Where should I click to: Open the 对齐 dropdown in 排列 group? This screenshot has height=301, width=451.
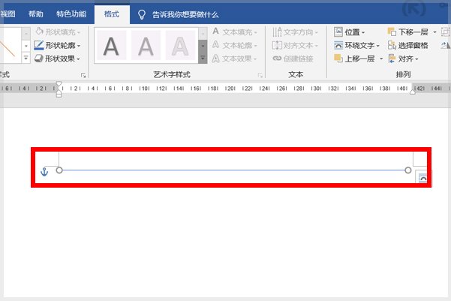point(403,59)
